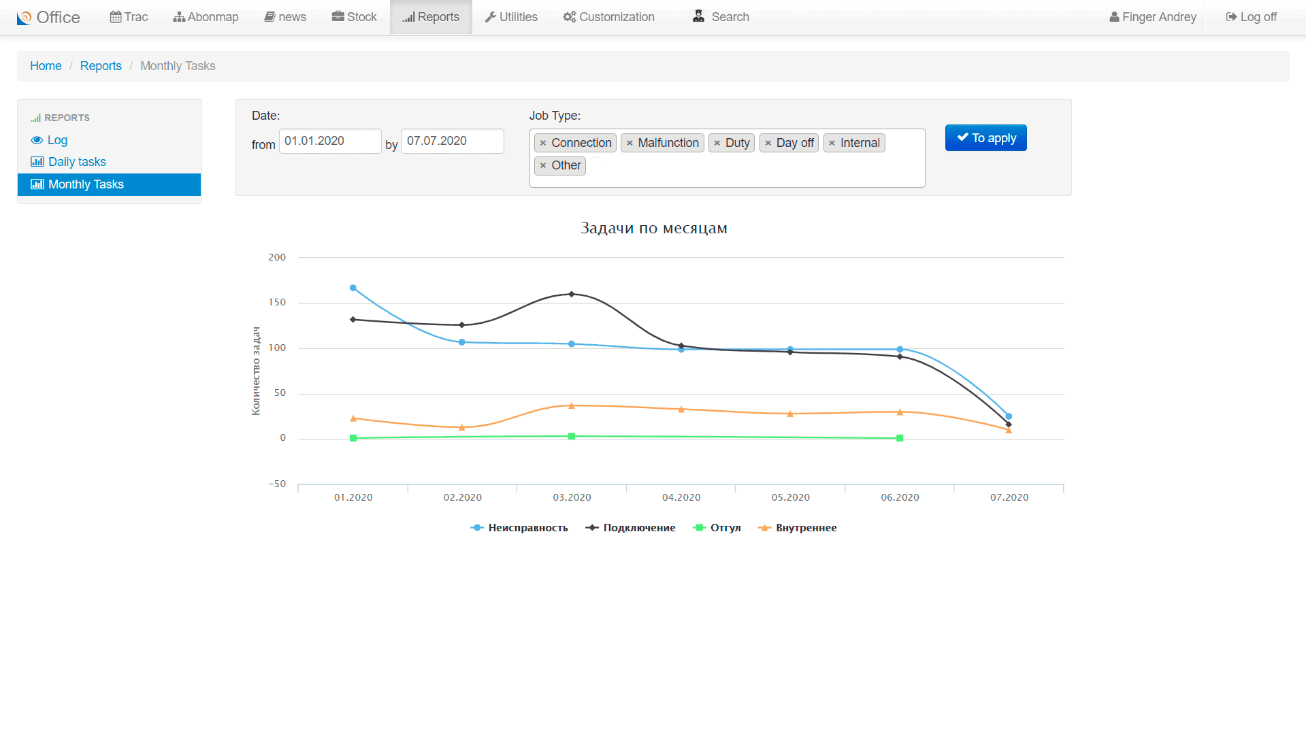Click the Office logo icon

click(24, 18)
